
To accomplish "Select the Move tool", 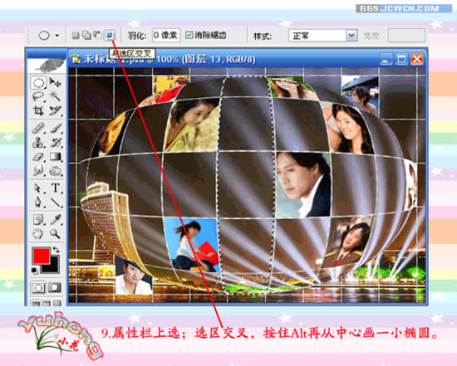I will coord(55,82).
